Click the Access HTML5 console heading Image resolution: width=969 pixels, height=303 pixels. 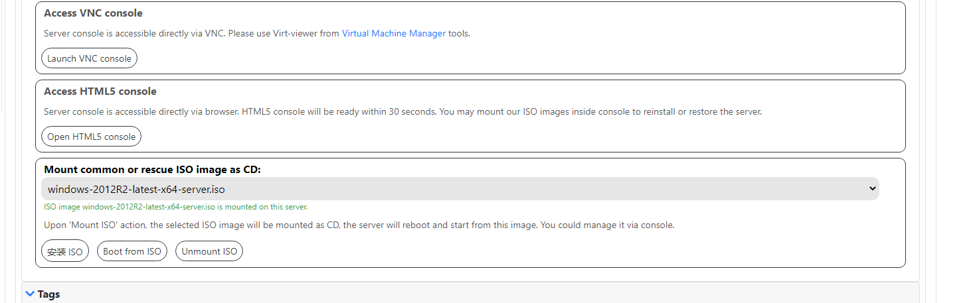coord(100,91)
